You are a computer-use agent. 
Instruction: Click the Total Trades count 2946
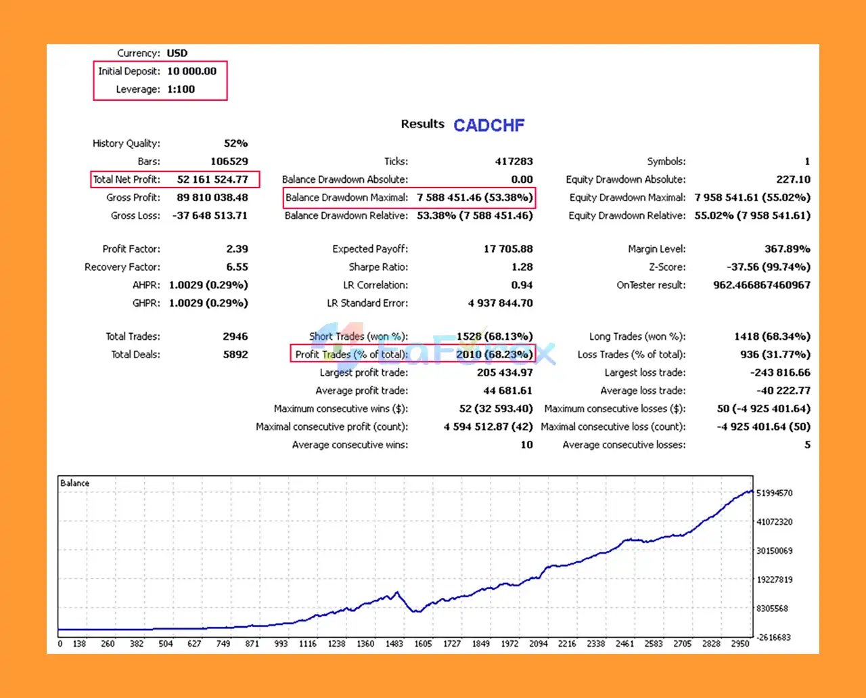(235, 336)
